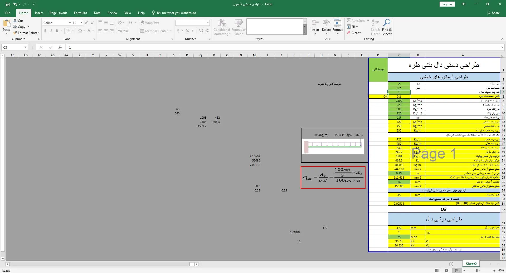Click the Share button
506x273 pixels.
[x=493, y=13]
